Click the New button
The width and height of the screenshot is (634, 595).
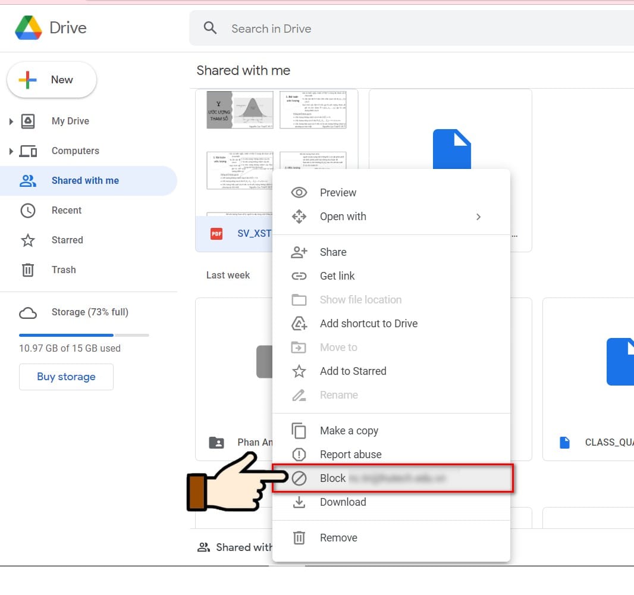(51, 79)
